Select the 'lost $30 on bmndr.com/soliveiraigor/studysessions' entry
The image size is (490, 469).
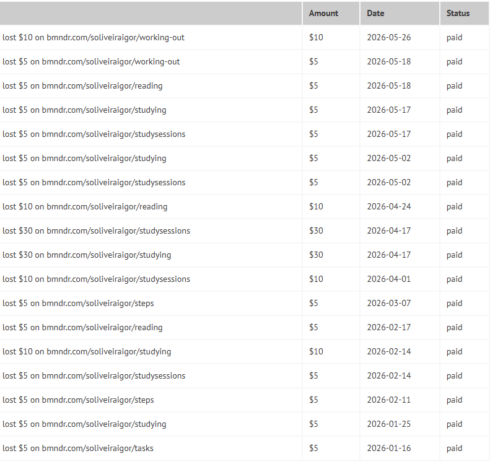point(96,231)
